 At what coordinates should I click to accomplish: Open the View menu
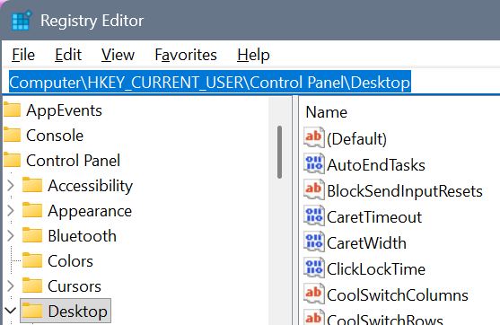click(x=118, y=55)
